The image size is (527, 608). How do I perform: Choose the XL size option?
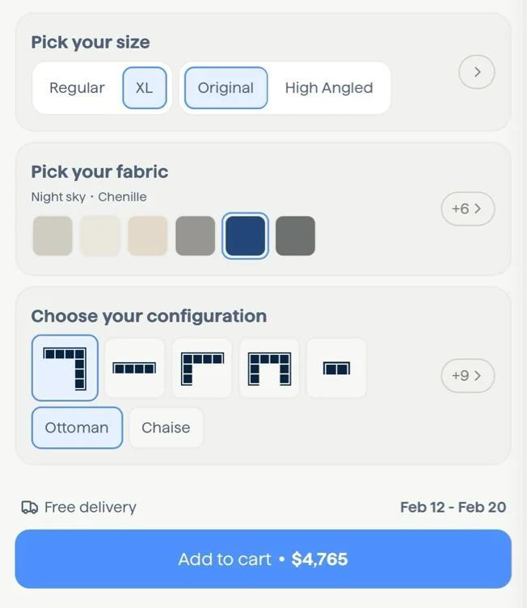pos(145,88)
